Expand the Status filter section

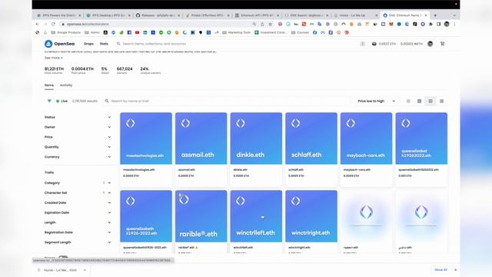(x=78, y=117)
